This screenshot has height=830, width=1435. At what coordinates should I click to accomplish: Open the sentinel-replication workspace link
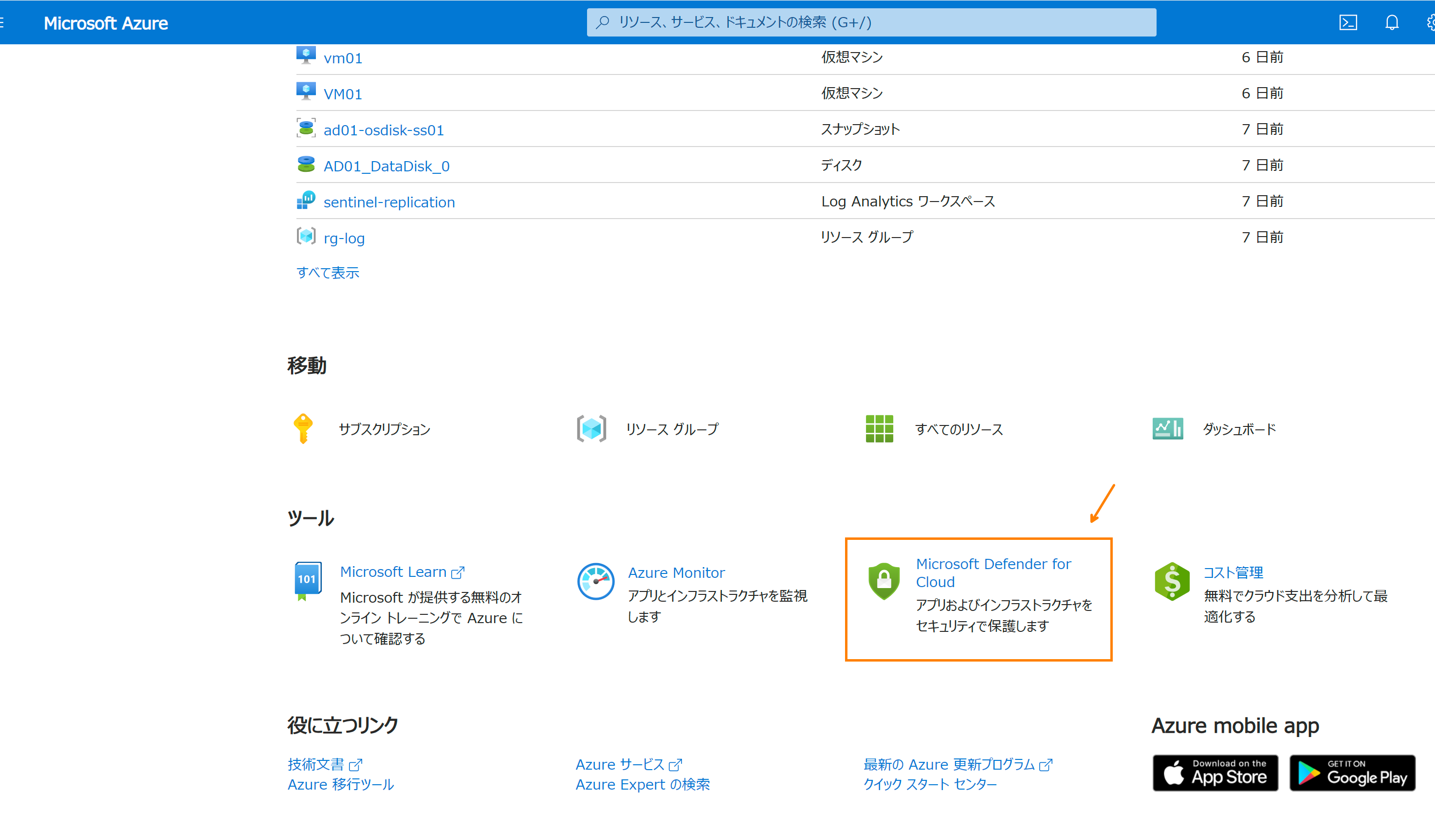[389, 202]
